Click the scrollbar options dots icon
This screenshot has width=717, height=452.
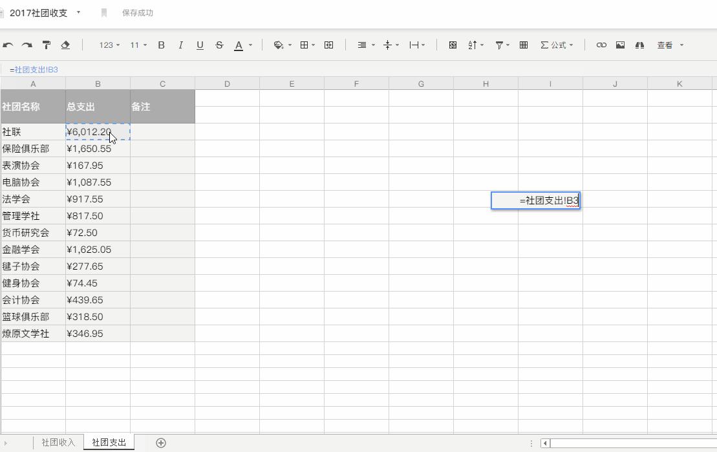click(531, 444)
